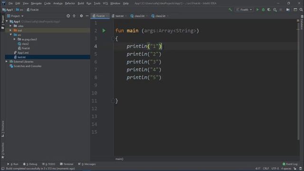Open the Code menu
The height and width of the screenshot is (171, 304).
point(47,3)
